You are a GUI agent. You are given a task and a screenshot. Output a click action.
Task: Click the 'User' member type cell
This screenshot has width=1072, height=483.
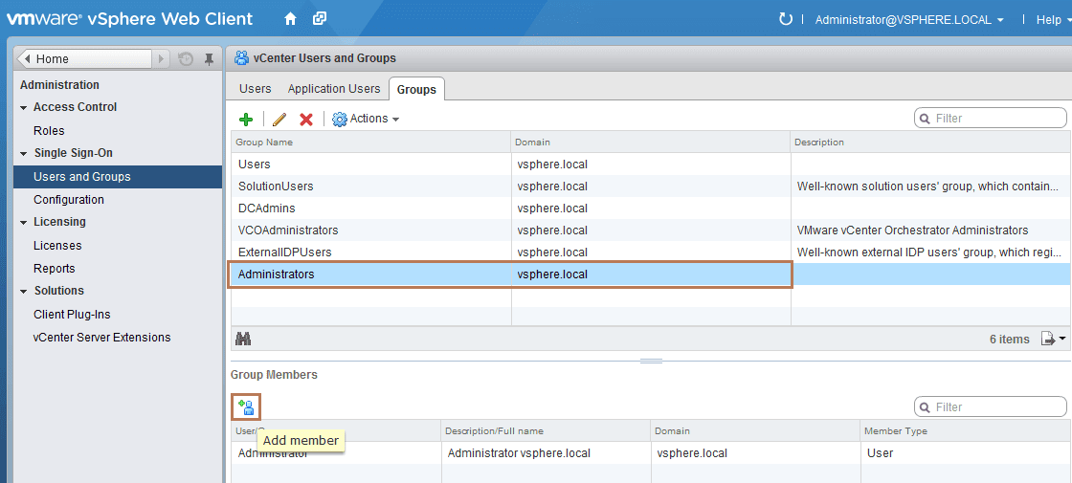pos(880,453)
